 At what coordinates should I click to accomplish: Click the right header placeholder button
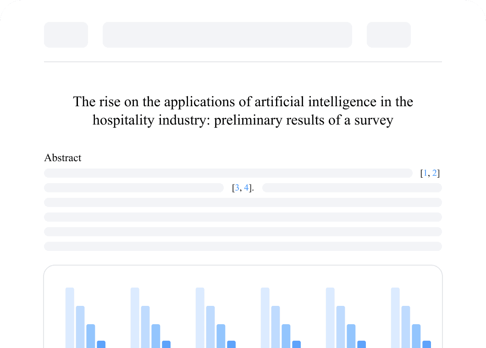click(389, 35)
